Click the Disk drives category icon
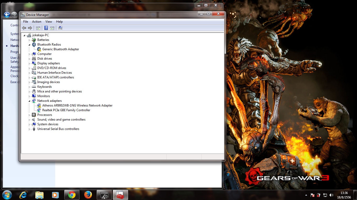This screenshot has width=357, height=200. coord(34,59)
